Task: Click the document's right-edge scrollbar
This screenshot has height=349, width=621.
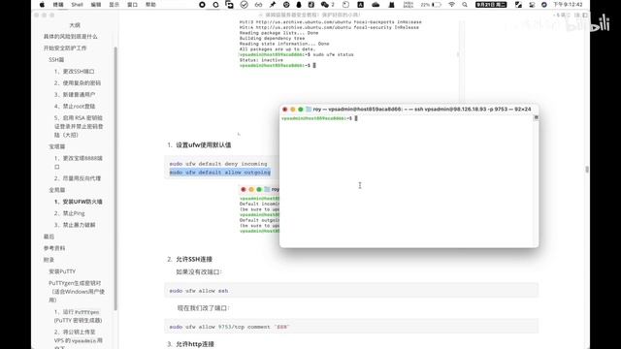Action: [x=586, y=170]
